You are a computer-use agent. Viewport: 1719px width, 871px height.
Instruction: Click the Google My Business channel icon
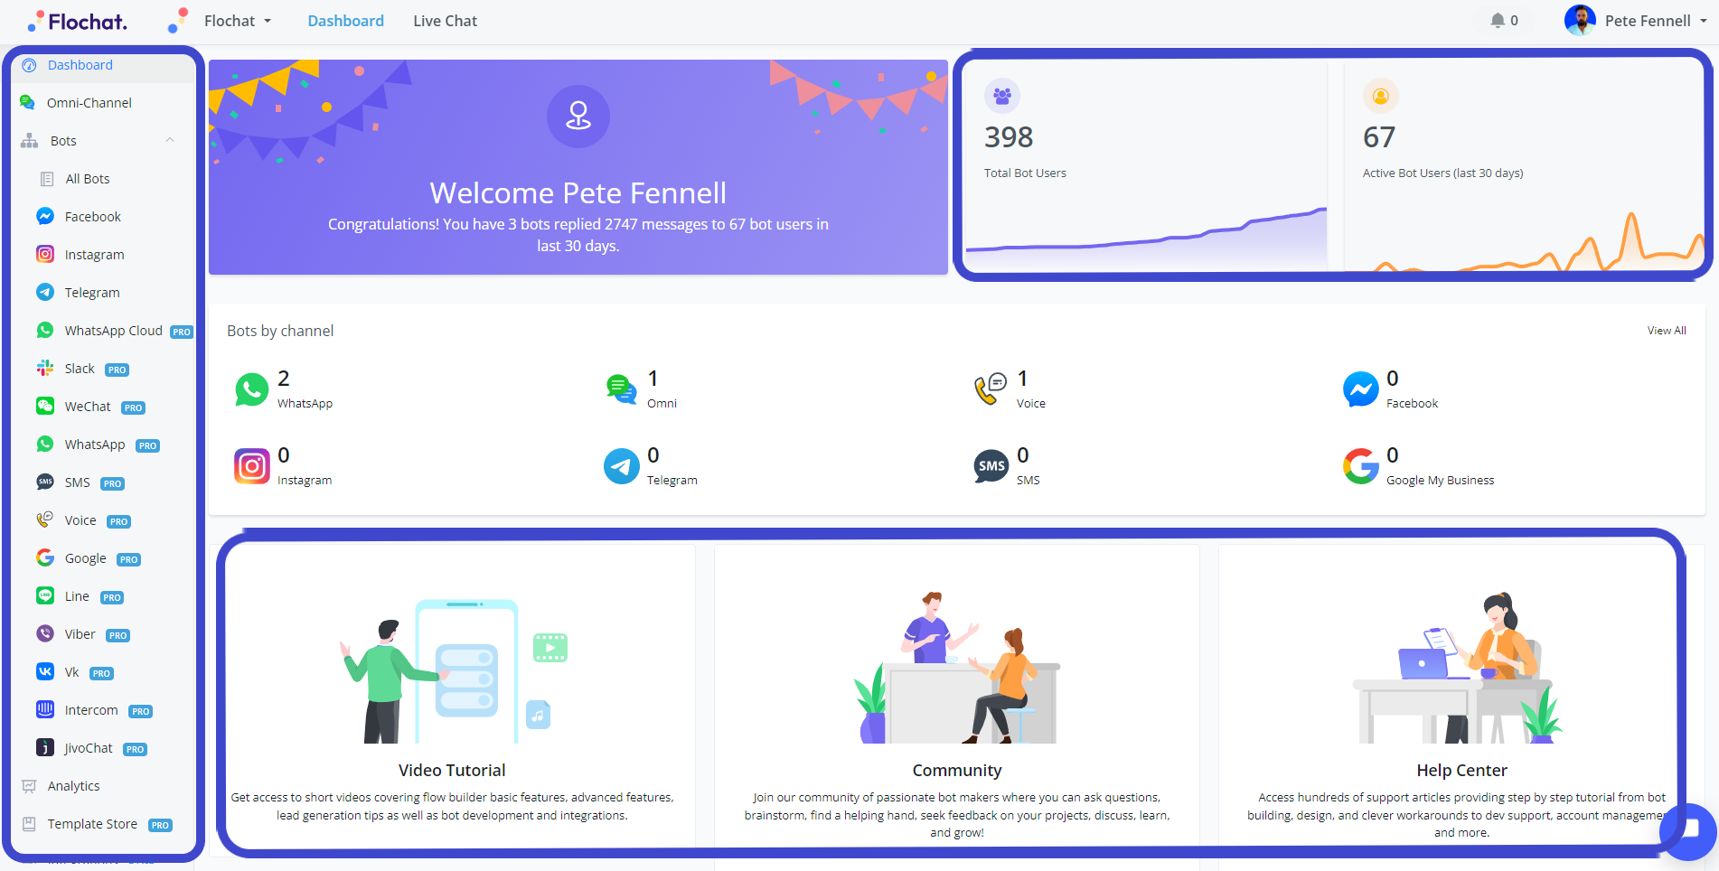[x=1360, y=466]
